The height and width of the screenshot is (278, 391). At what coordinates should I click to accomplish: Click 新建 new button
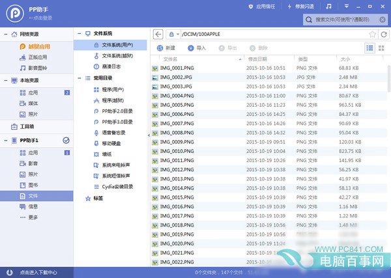pos(166,48)
